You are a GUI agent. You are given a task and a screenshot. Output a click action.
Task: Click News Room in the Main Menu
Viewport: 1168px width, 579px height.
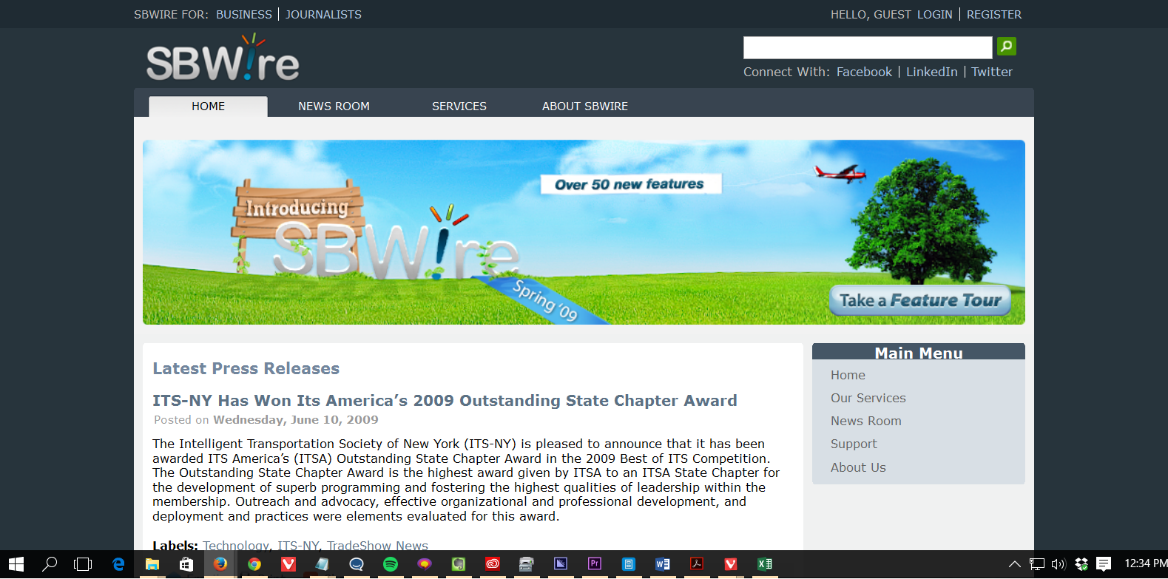coord(866,421)
